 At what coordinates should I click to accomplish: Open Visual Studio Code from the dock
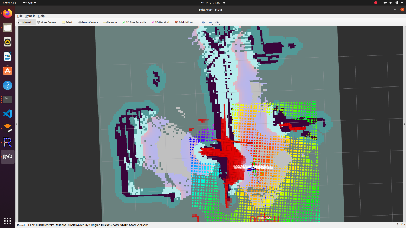8,113
